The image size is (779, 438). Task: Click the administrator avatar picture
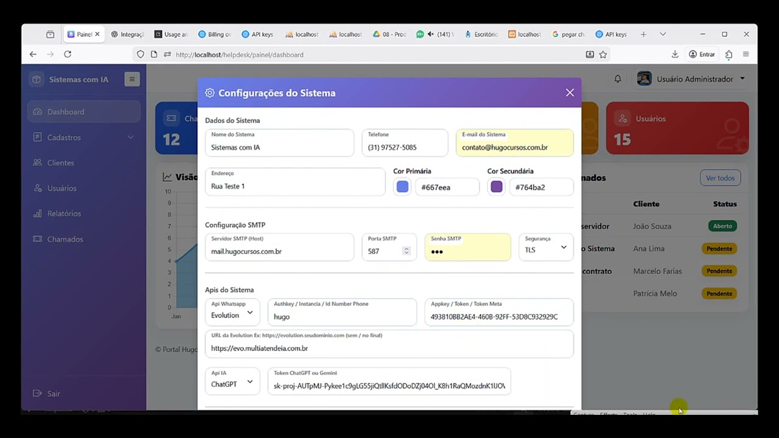(645, 79)
